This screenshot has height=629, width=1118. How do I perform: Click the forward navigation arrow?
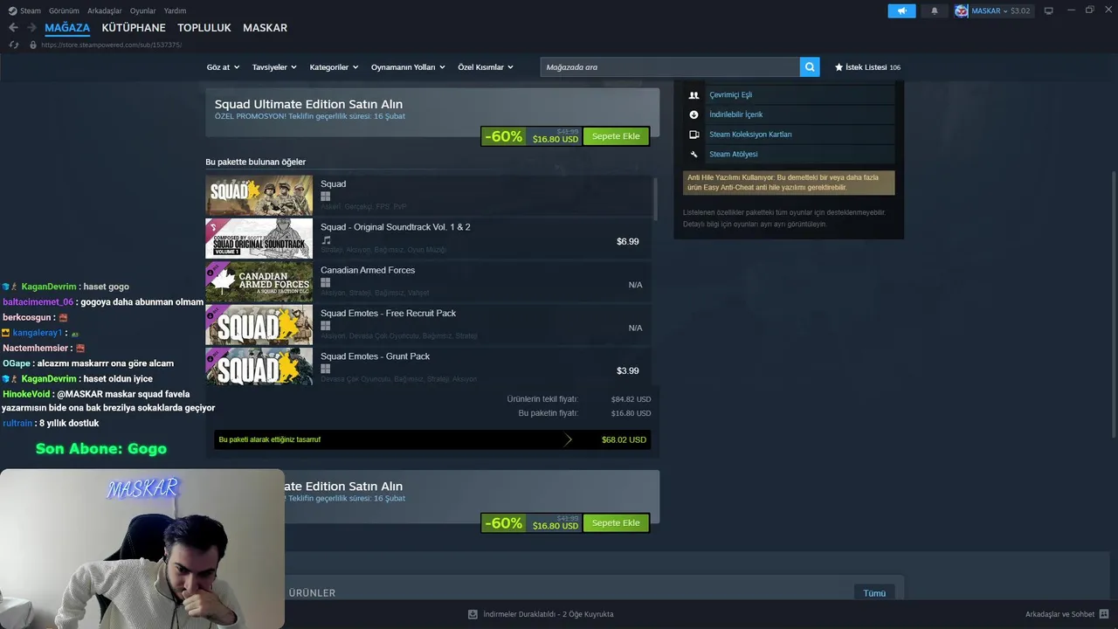[33, 28]
